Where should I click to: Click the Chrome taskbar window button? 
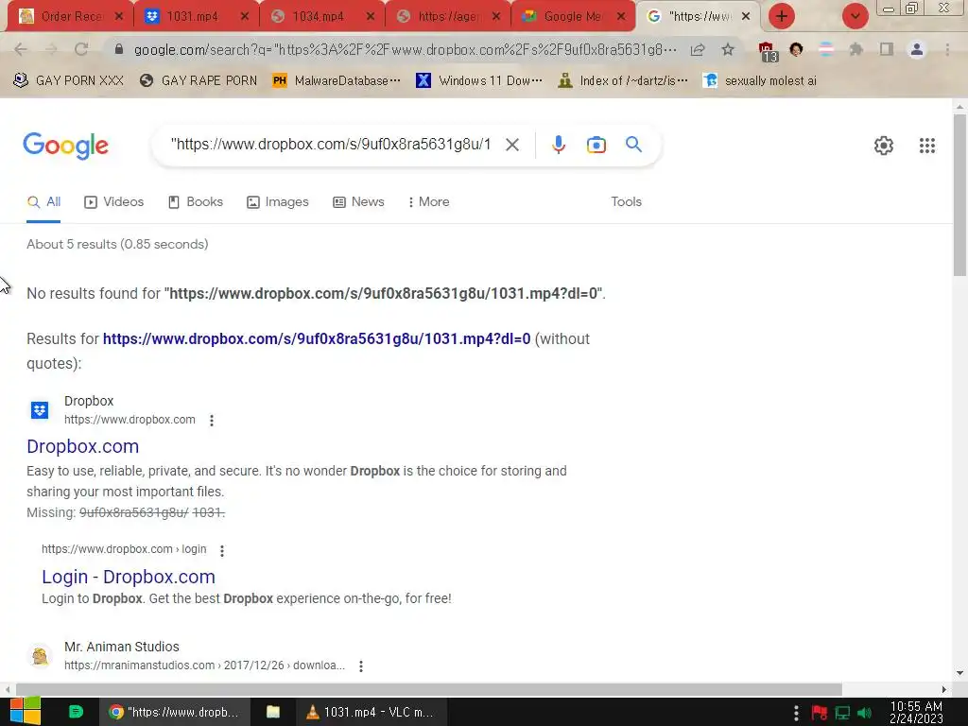coord(175,712)
